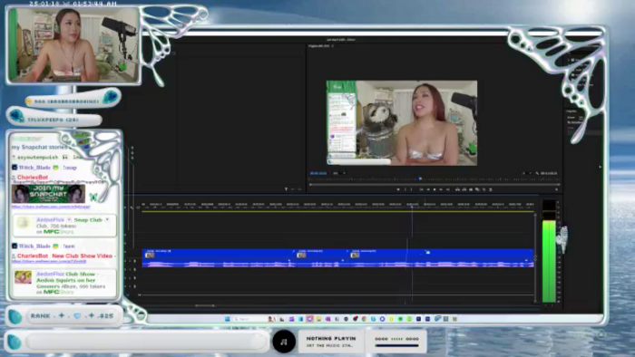Open Program monitor wrench settings

pos(537,173)
